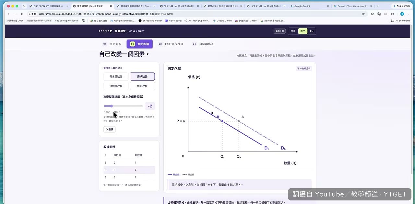Open the 03 DSE 逐步推理 tab

pos(171,44)
